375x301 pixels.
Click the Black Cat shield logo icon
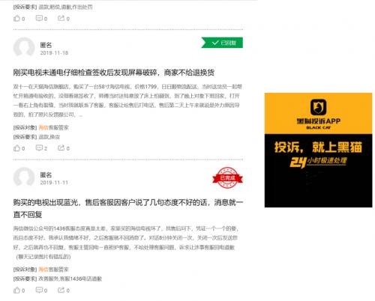coord(318,107)
